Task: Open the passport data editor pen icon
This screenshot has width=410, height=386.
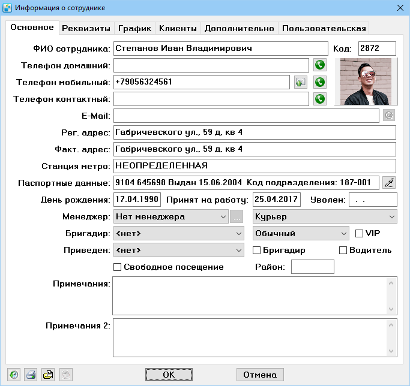Action: pyautogui.click(x=389, y=183)
